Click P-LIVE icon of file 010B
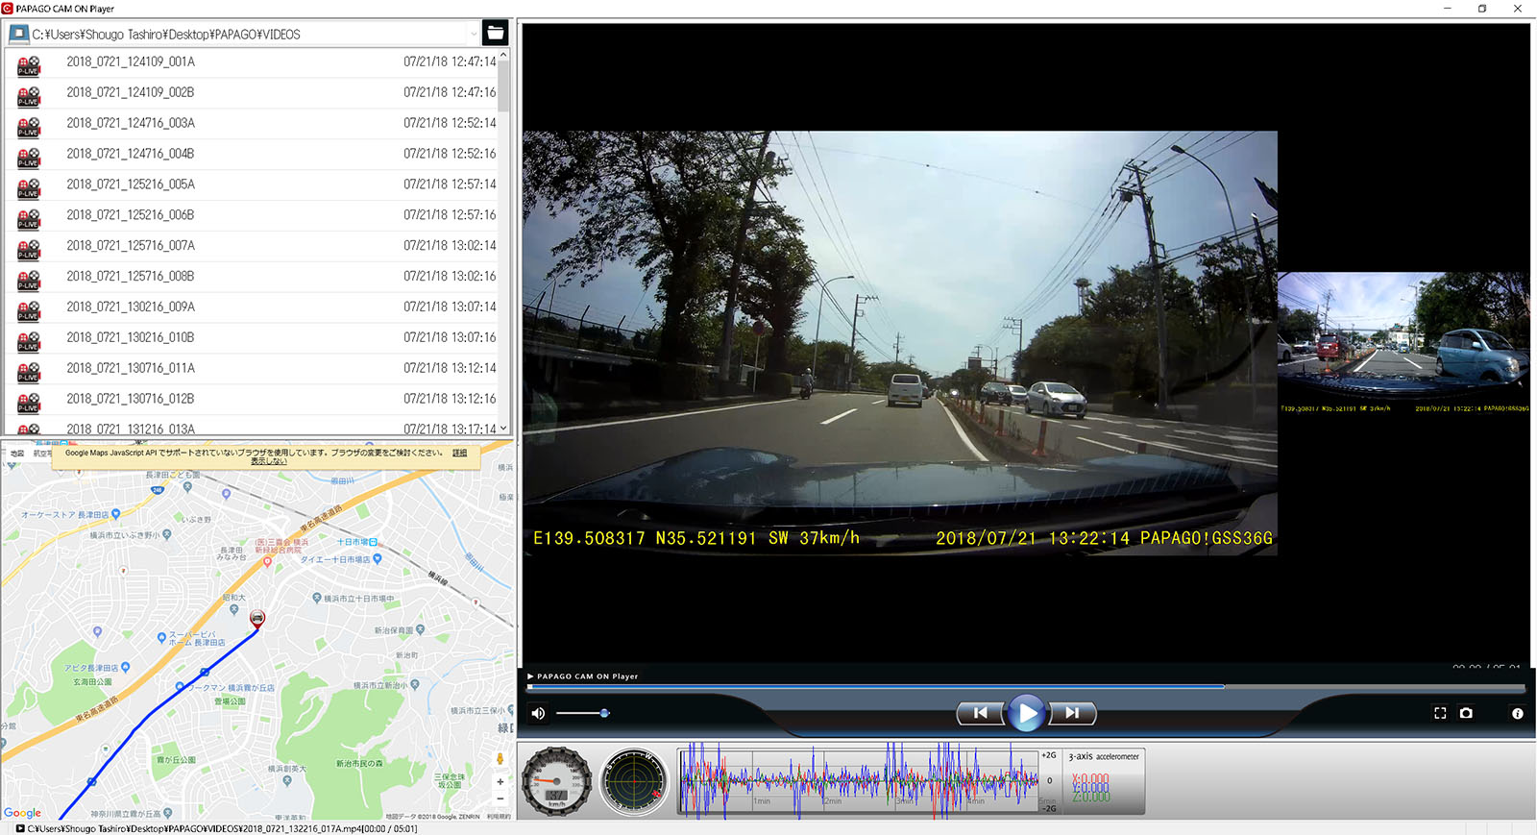Image resolution: width=1537 pixels, height=835 pixels. pyautogui.click(x=29, y=342)
